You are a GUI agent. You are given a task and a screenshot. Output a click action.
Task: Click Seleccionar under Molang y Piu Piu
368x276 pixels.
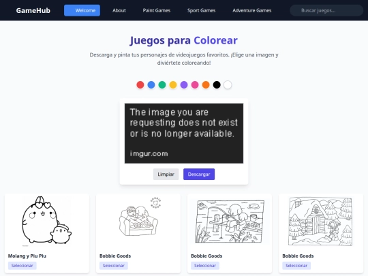coord(22,266)
